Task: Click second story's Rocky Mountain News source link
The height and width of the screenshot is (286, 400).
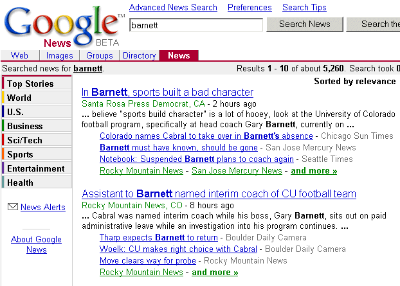Action: 141,272
